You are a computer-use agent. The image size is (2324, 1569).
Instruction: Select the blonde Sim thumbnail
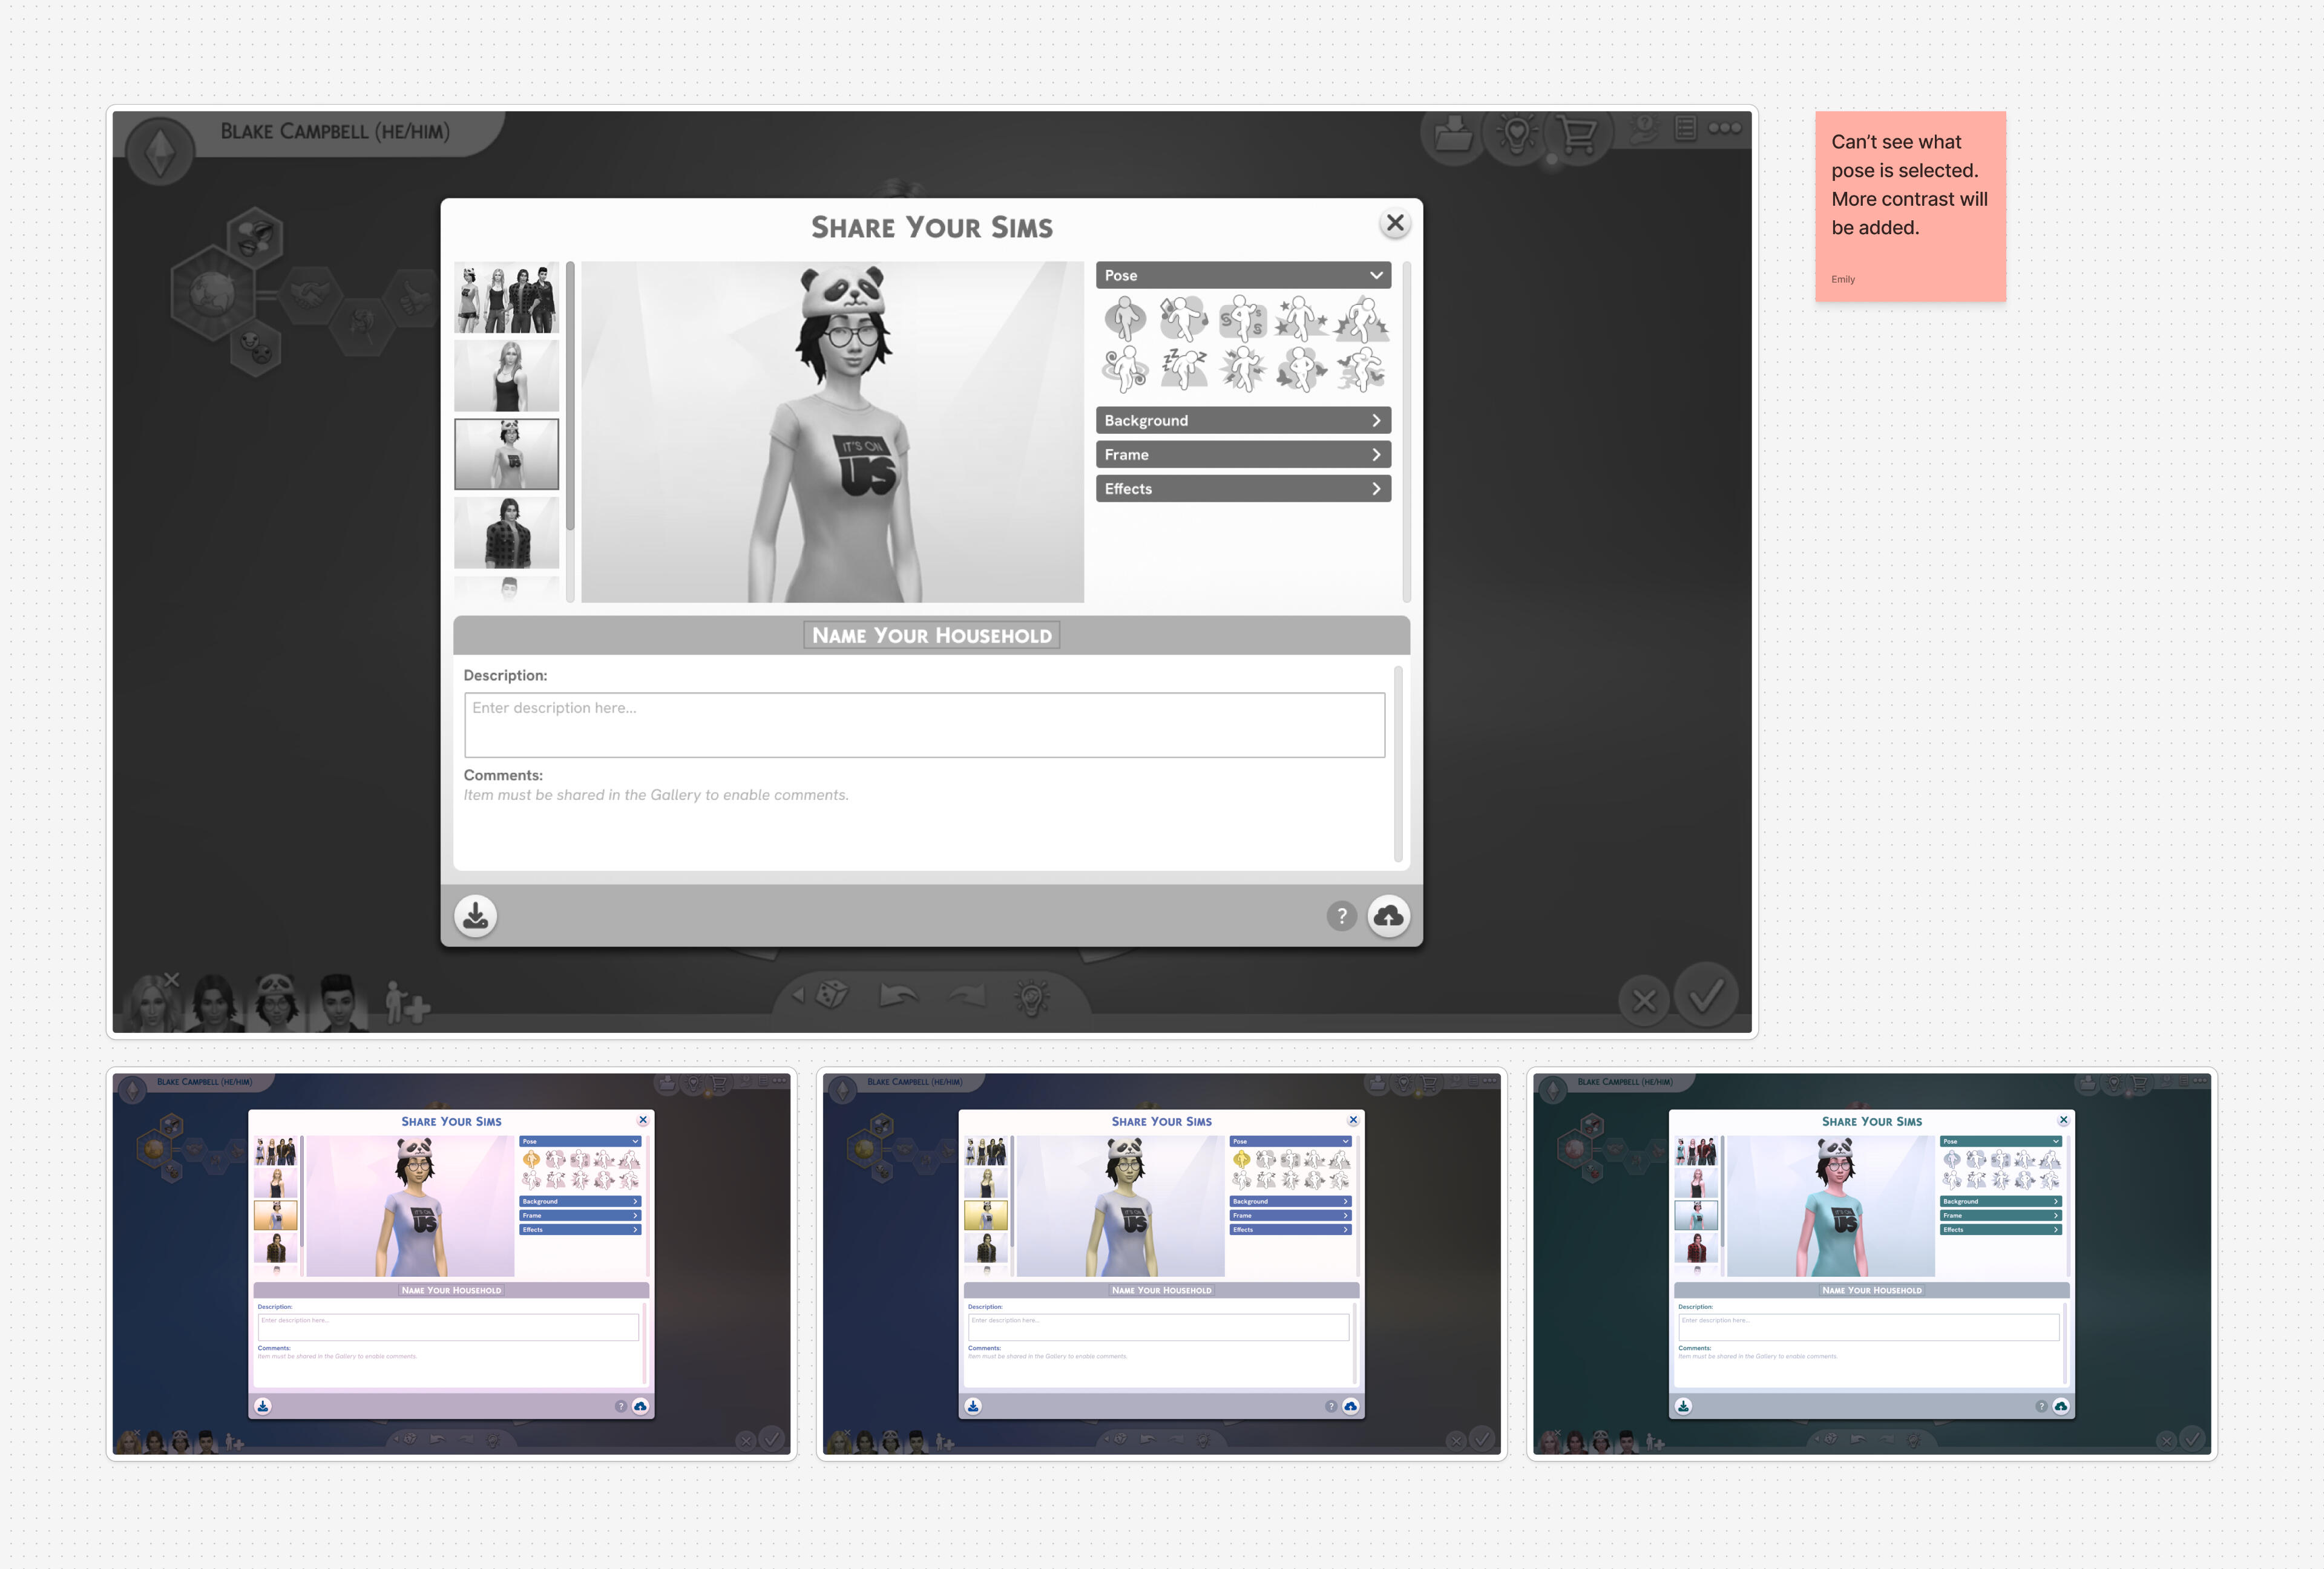coord(506,376)
